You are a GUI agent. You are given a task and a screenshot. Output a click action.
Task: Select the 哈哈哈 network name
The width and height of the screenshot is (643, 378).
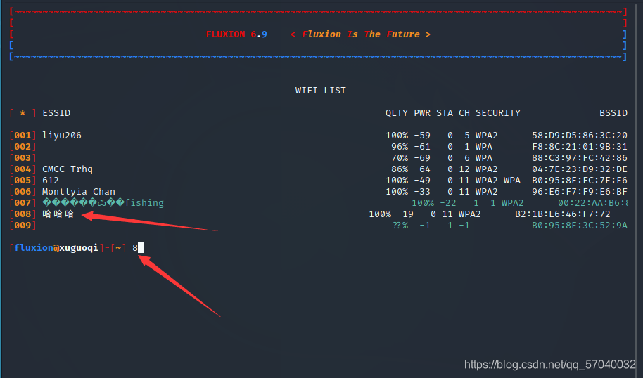[x=58, y=214]
